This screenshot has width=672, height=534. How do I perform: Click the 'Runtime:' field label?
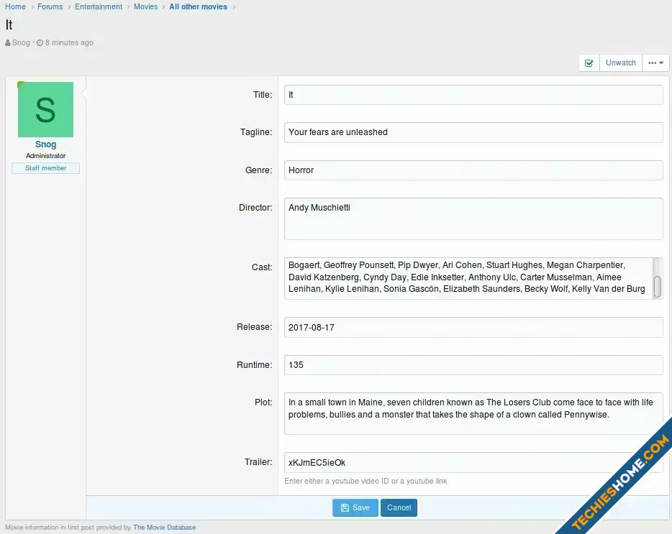pyautogui.click(x=255, y=365)
